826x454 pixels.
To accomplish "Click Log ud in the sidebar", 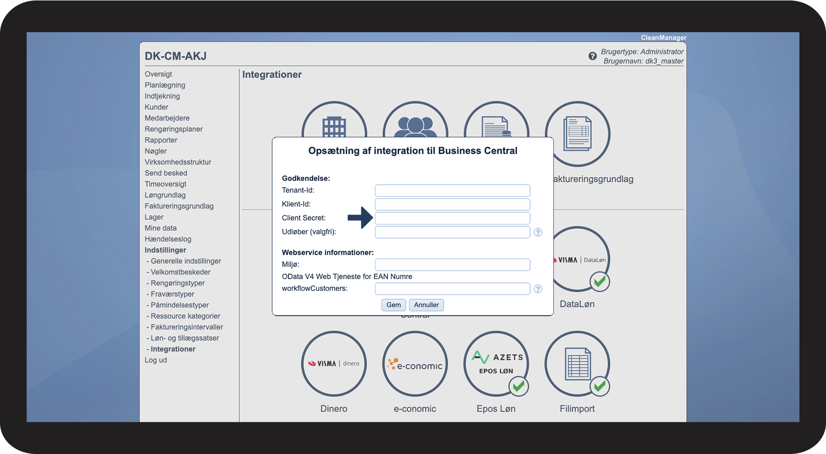I will tap(156, 360).
